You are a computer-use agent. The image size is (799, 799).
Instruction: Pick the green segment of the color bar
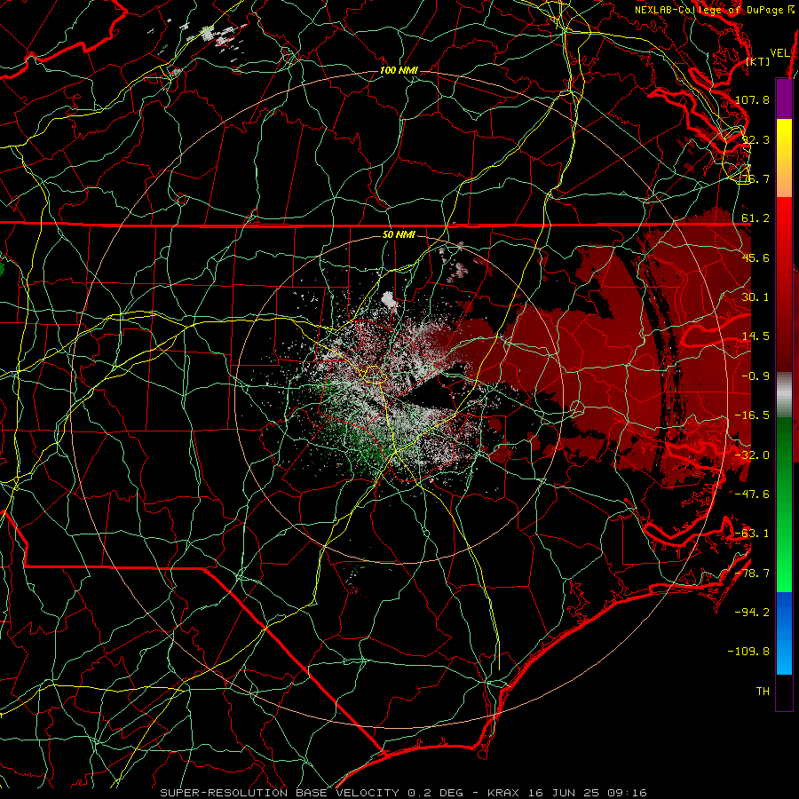click(x=784, y=504)
